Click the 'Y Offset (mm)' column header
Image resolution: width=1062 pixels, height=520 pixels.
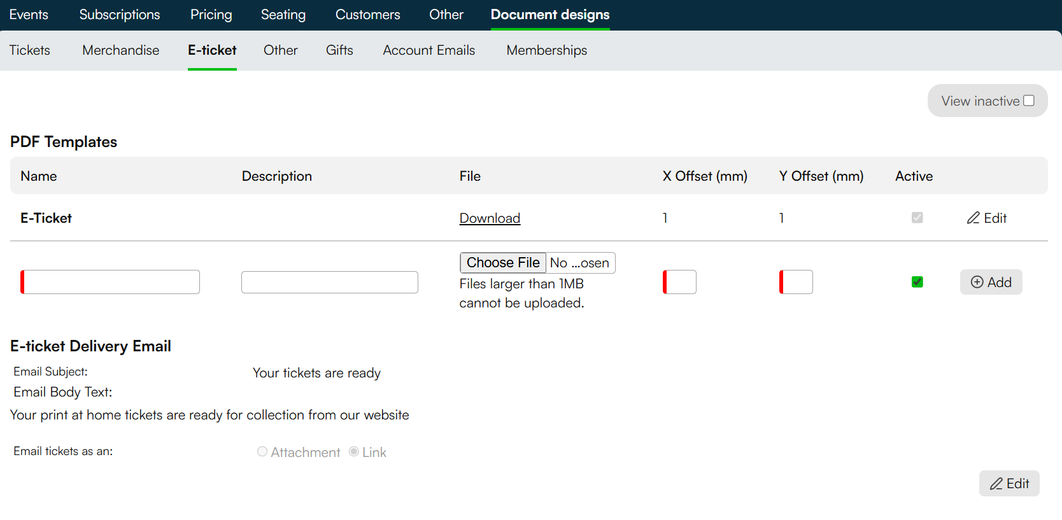[821, 176]
